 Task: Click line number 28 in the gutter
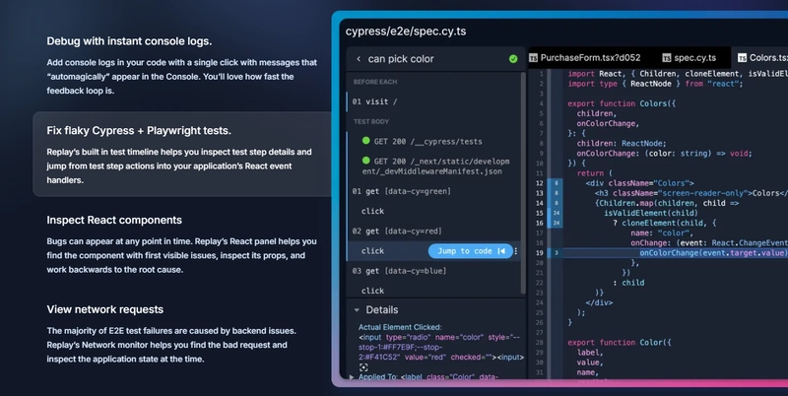pyautogui.click(x=539, y=342)
